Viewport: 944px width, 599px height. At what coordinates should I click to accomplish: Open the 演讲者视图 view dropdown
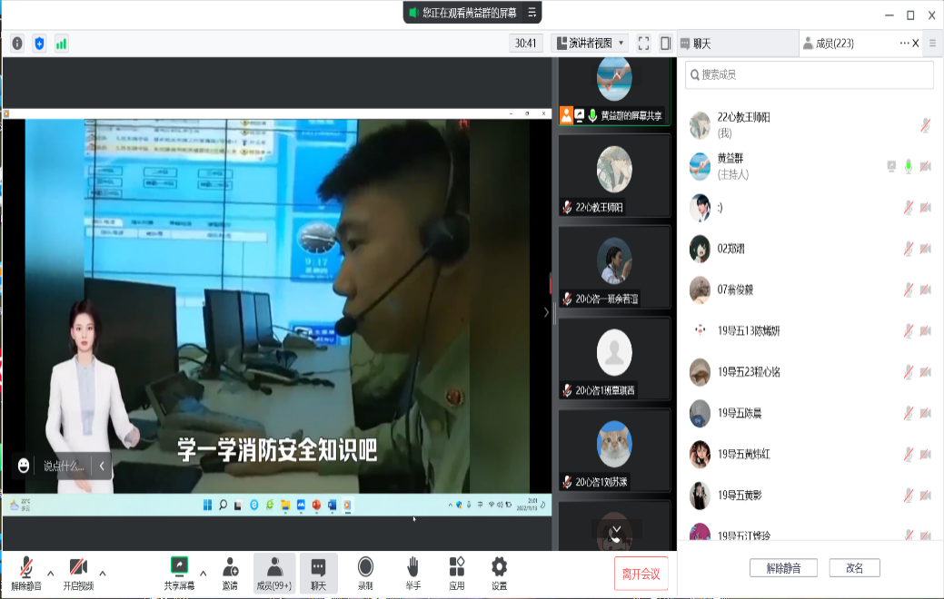tap(590, 44)
